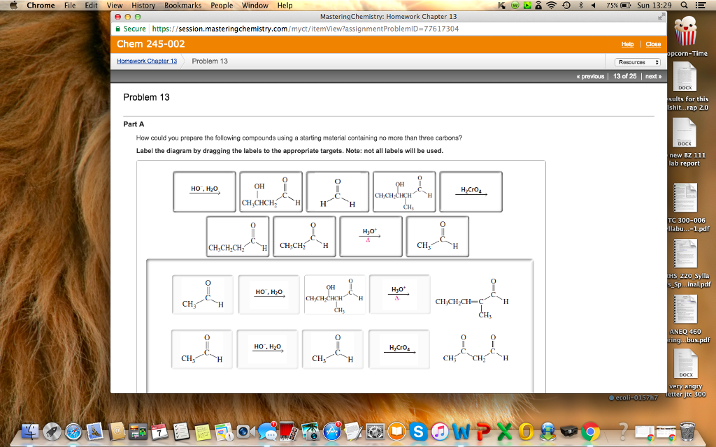Click the secure lock icon in address bar

point(119,29)
